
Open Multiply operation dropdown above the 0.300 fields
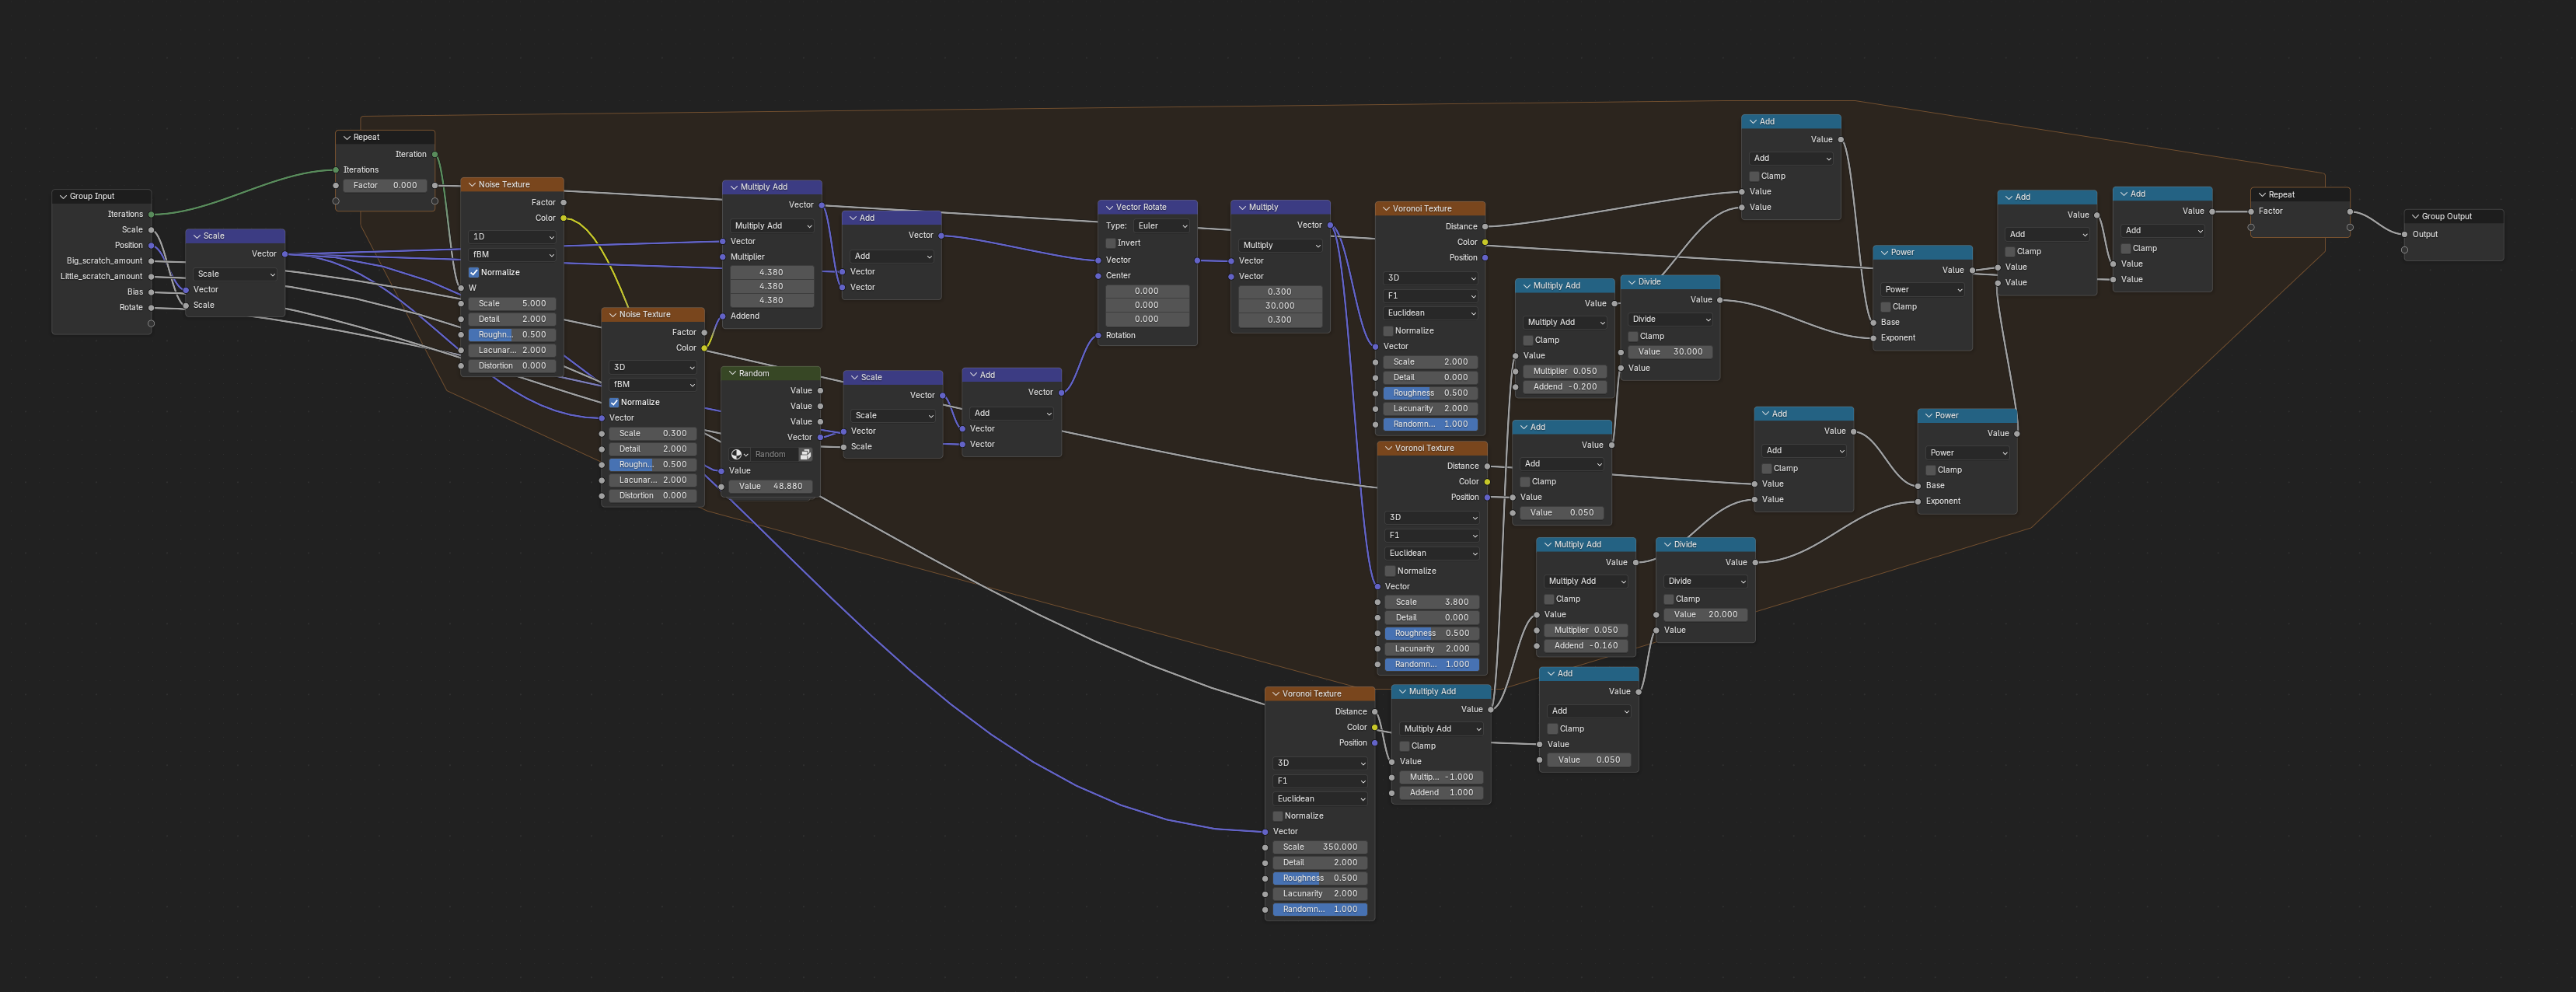[1281, 245]
